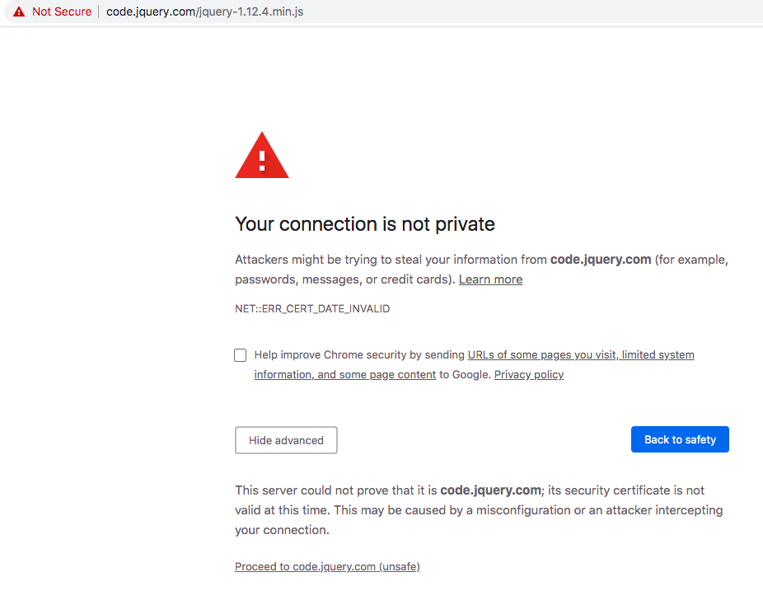This screenshot has height=591, width=763.
Task: Click the 'Not Secure' label text
Action: tap(62, 12)
